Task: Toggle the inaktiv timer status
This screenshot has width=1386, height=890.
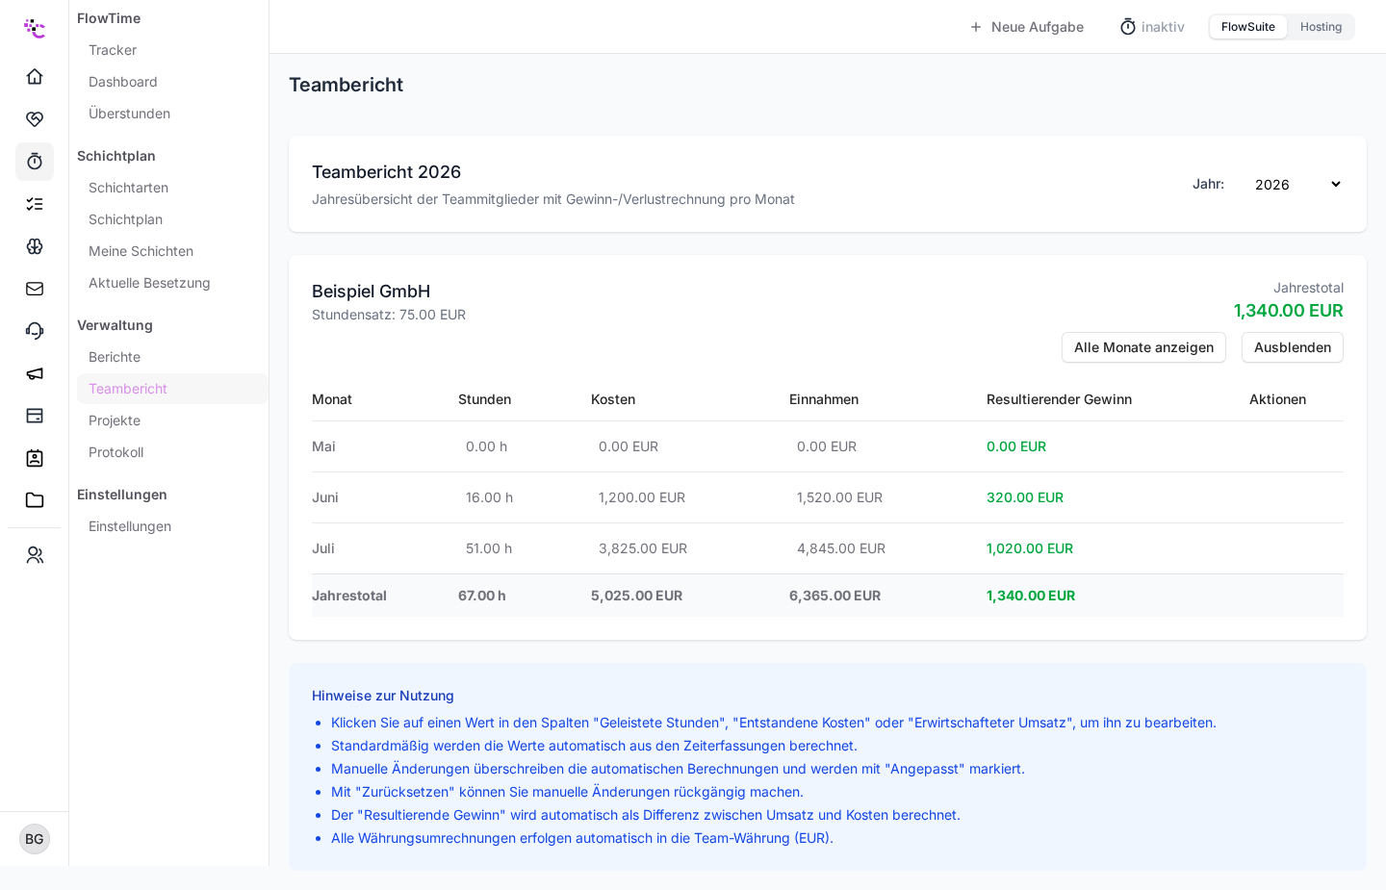Action: [1152, 27]
